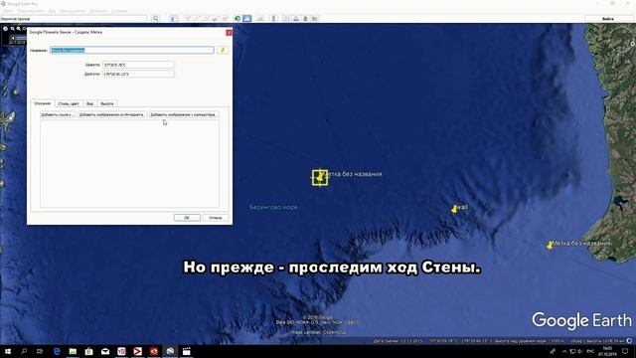Click the print toolbar icon
Screen dimensions: 636x358
(x=296, y=19)
